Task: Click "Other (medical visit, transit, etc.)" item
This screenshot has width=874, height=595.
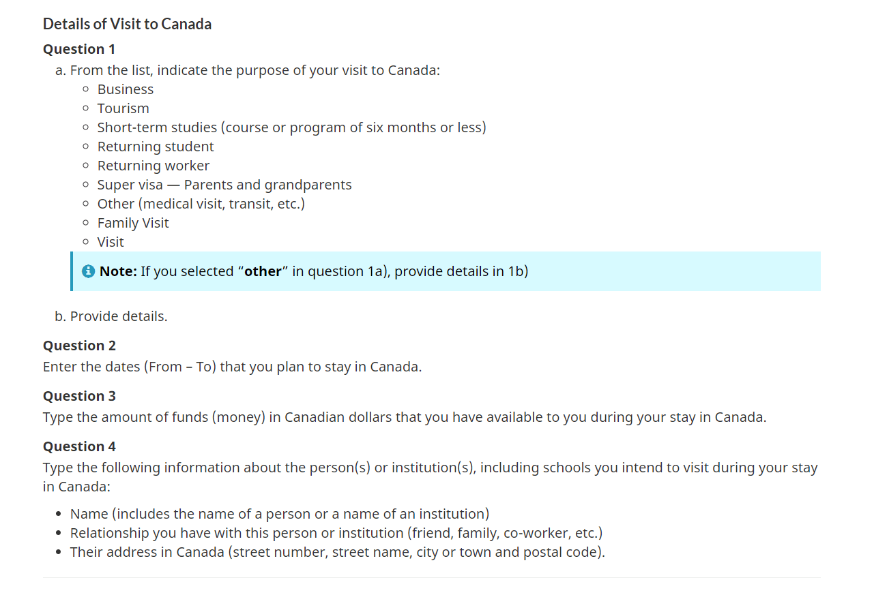Action: click(201, 204)
